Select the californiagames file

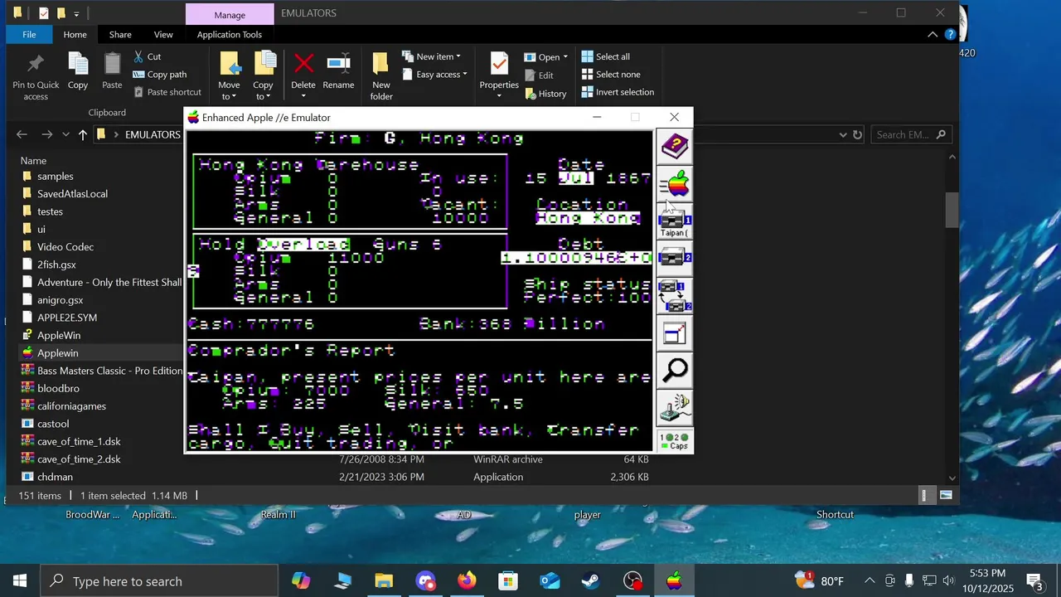click(x=71, y=406)
